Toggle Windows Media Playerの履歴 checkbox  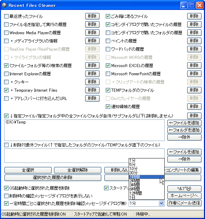click(6, 33)
